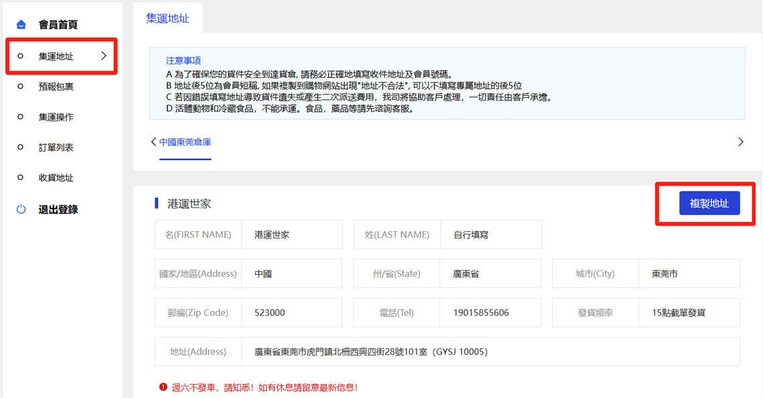Select the 集運地址 page tab
763x398 pixels.
(x=167, y=18)
